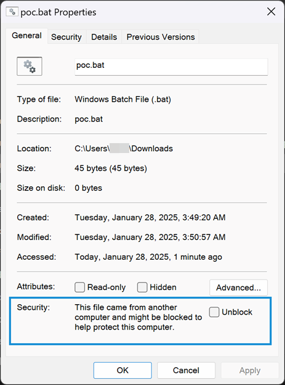Click the Description poc.bat value
The height and width of the screenshot is (385, 285).
pos(89,119)
